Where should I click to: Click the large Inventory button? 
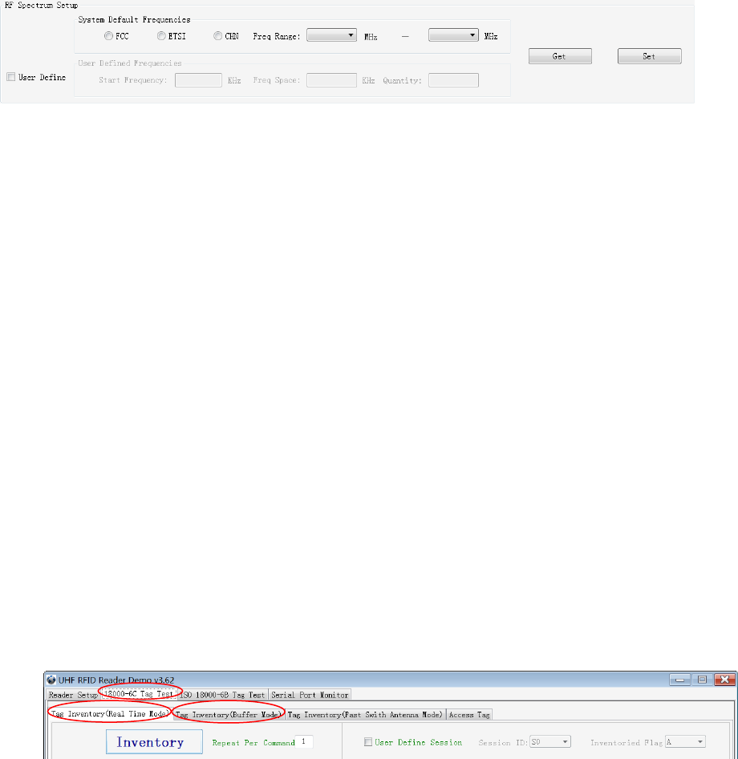coord(154,741)
